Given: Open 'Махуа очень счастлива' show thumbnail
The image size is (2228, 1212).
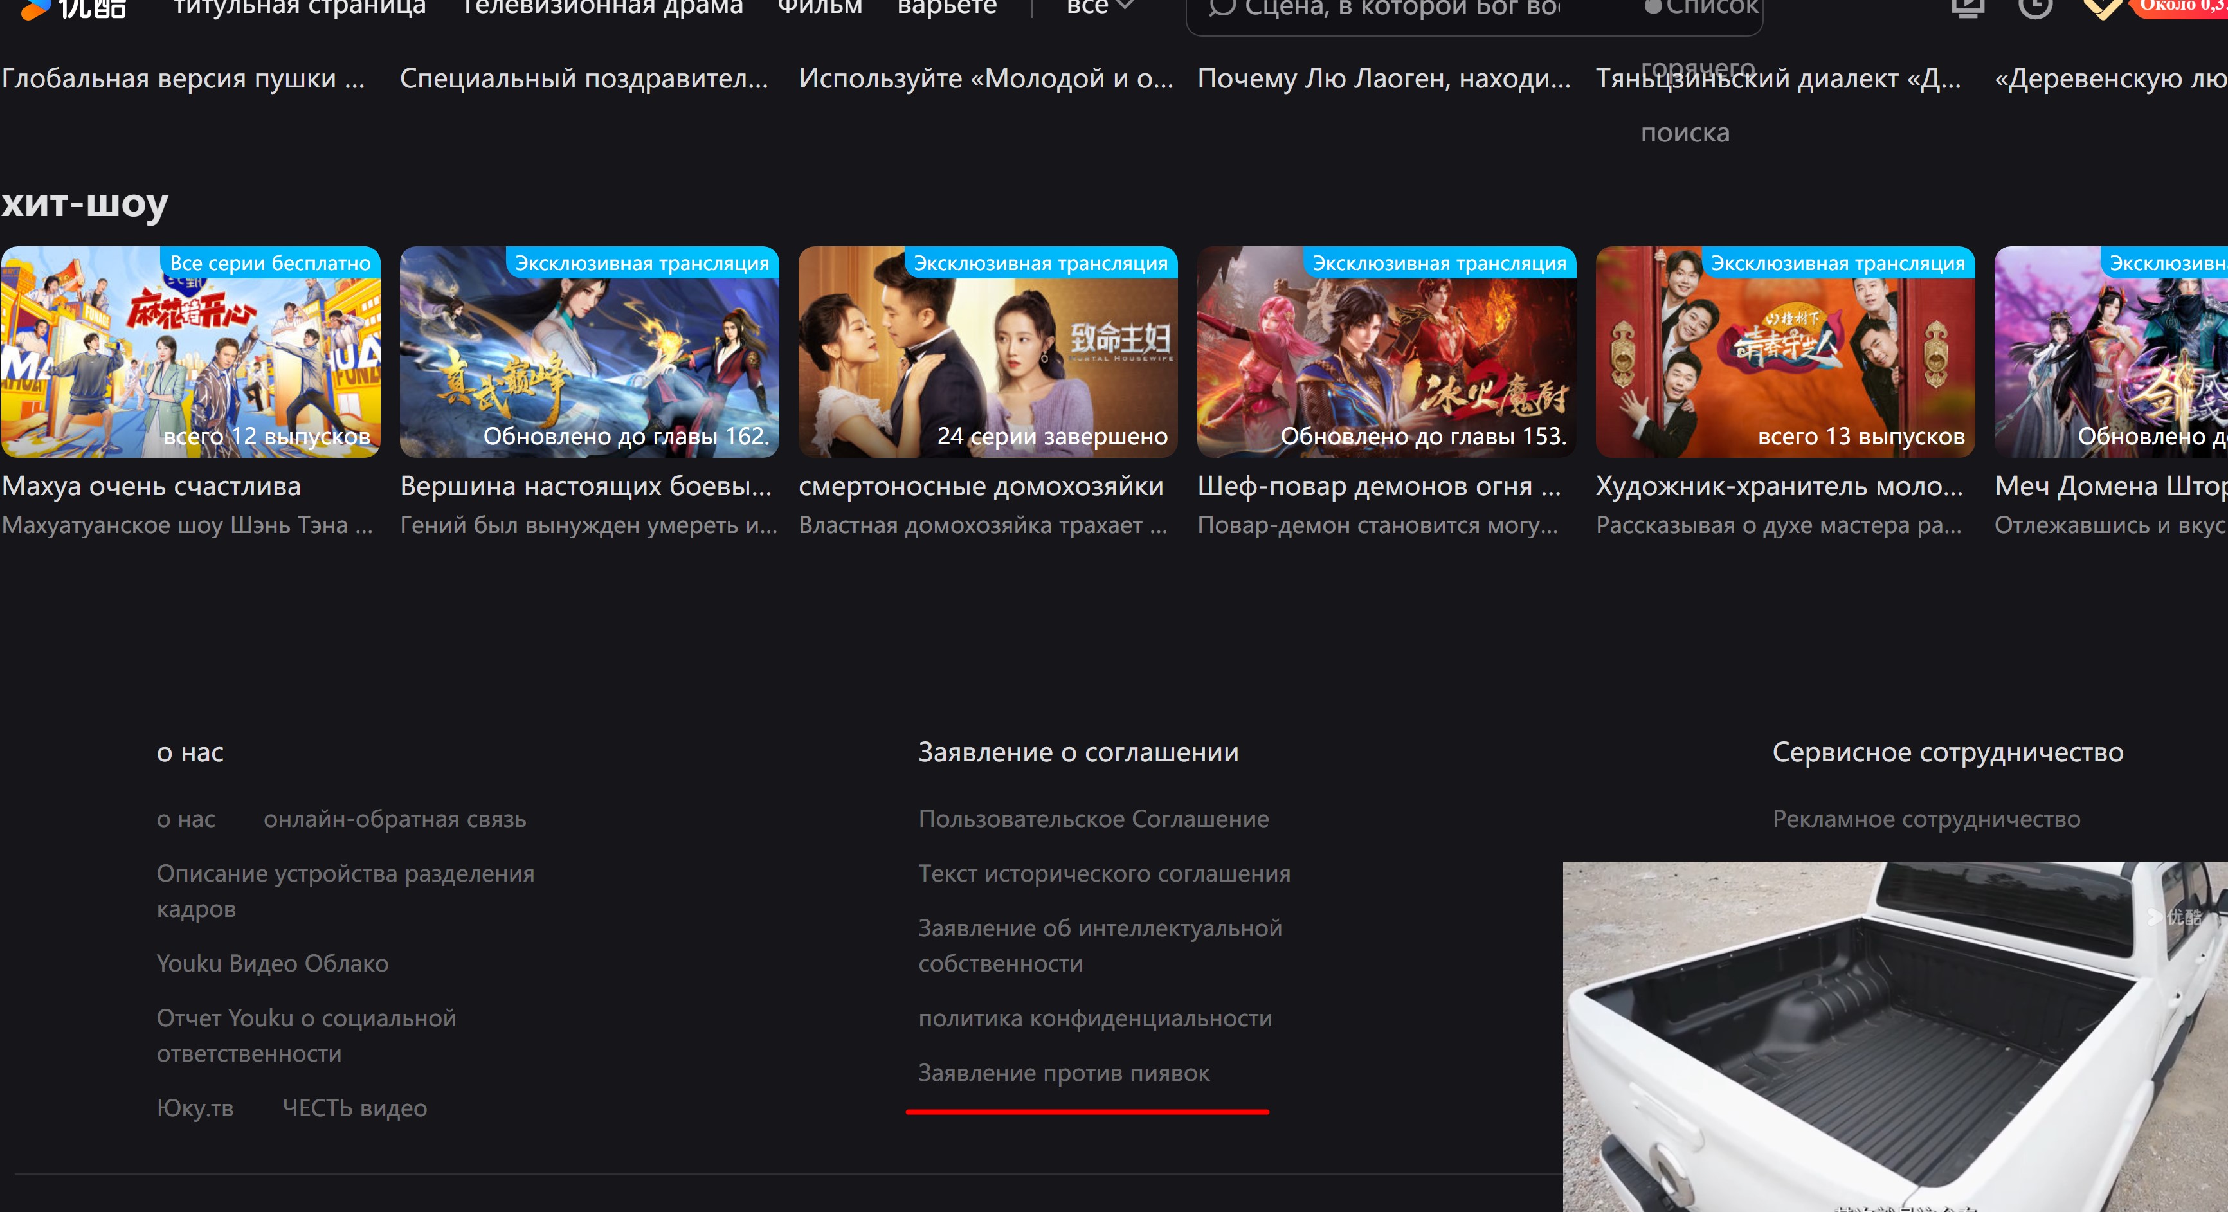Looking at the screenshot, I should tap(190, 352).
